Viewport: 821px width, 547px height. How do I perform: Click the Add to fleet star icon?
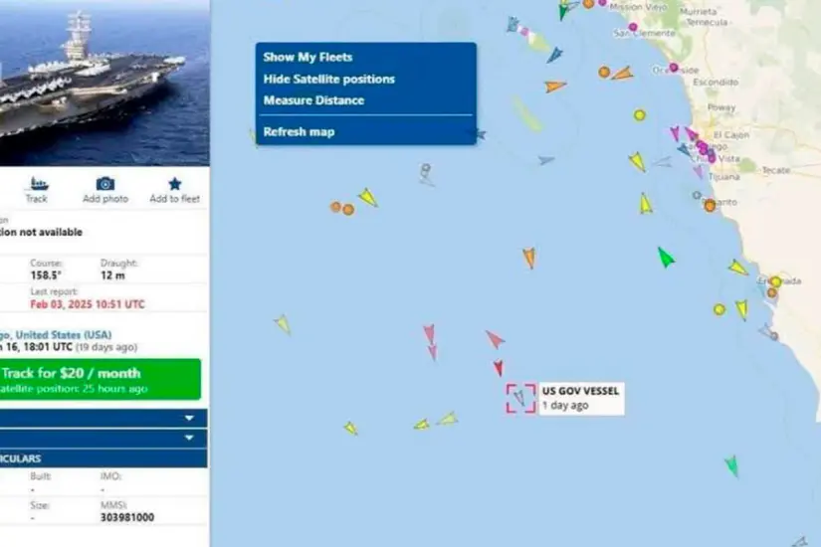tap(175, 184)
